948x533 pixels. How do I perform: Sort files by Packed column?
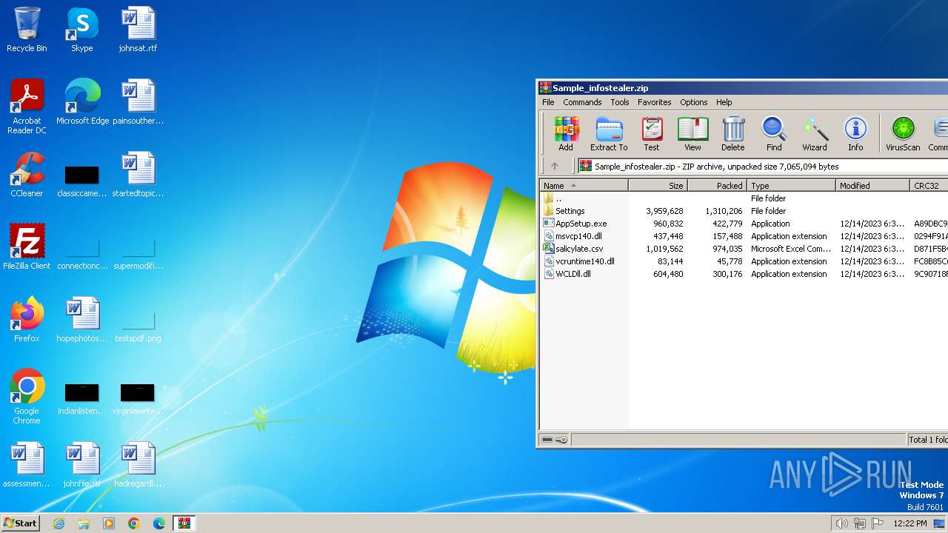(x=717, y=186)
